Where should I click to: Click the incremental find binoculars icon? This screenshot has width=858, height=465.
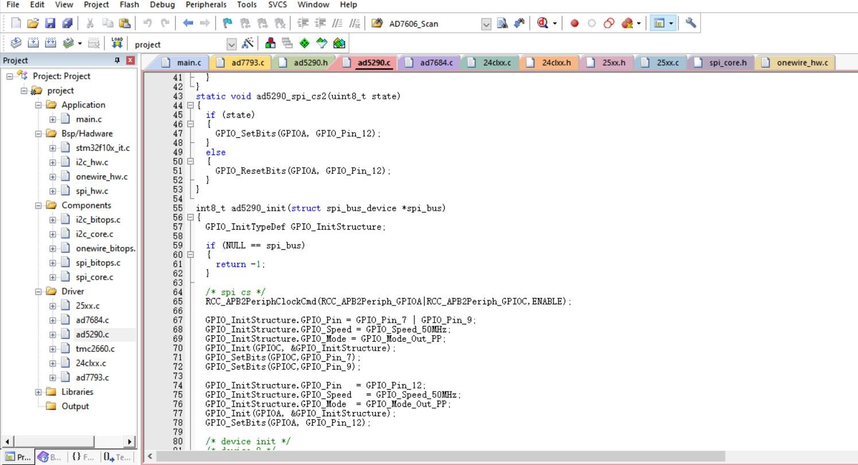pos(519,23)
